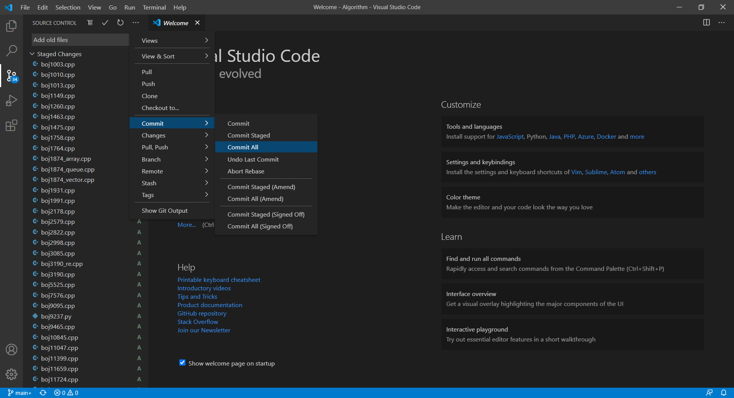The image size is (734, 398).
Task: Click the feedback icon in status bar
Action: (709, 393)
